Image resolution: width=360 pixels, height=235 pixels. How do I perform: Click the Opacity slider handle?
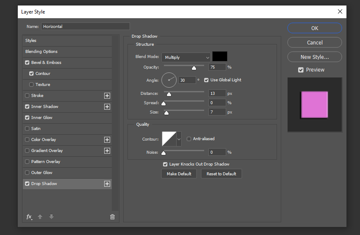(194, 68)
